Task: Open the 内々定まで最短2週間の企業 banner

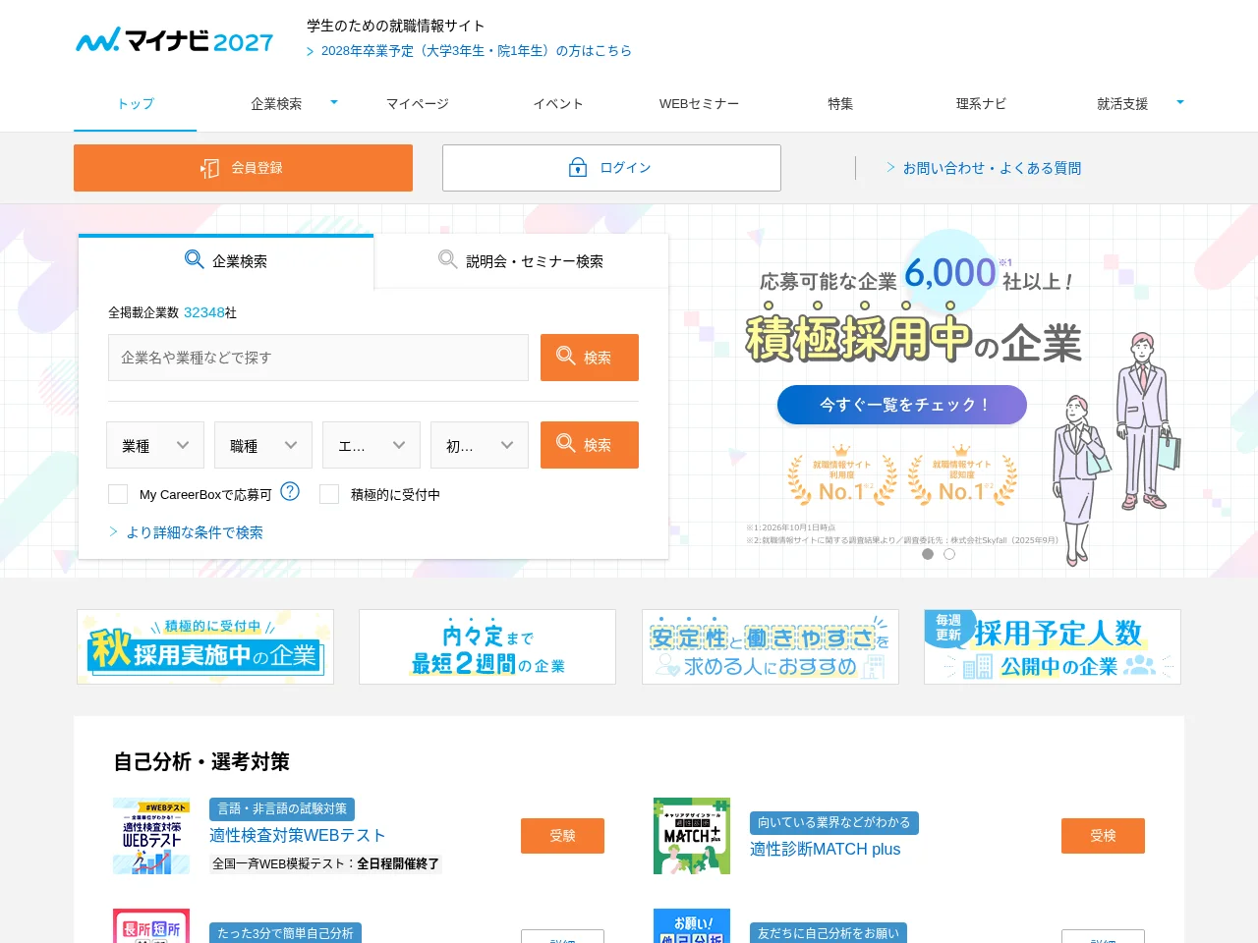Action: coord(487,647)
